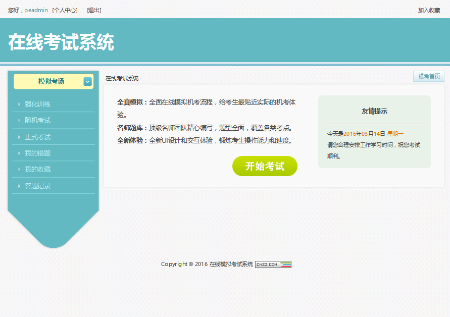Viewport: 450px width, 317px height.
Task: Expand the 模拟考场 panel chevron
Action: tap(87, 81)
